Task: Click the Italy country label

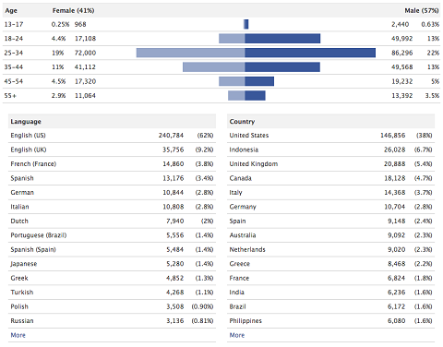Action: [x=235, y=193]
